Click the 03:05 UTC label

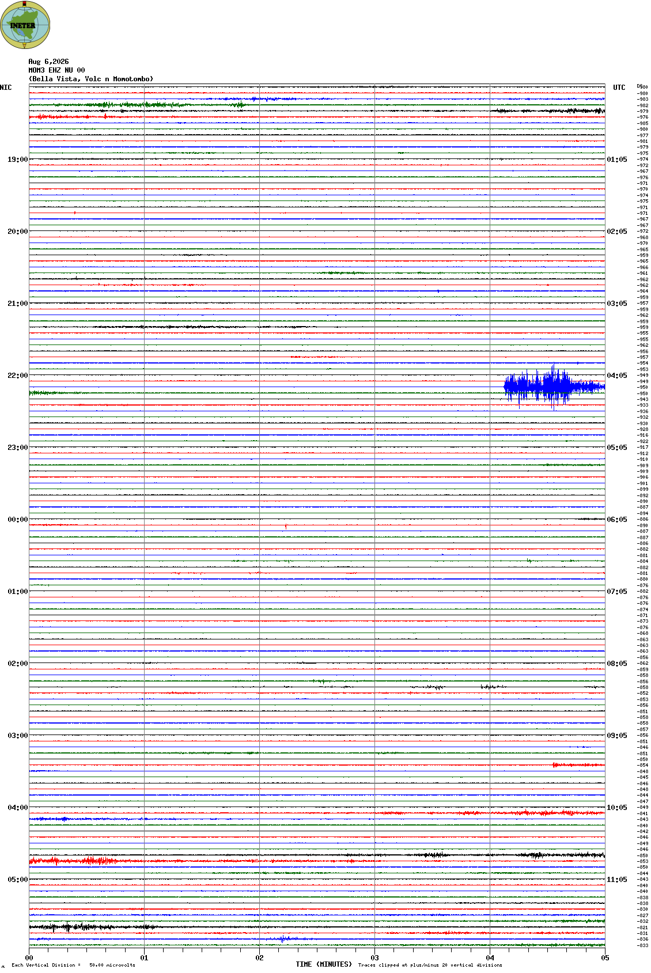pos(617,304)
